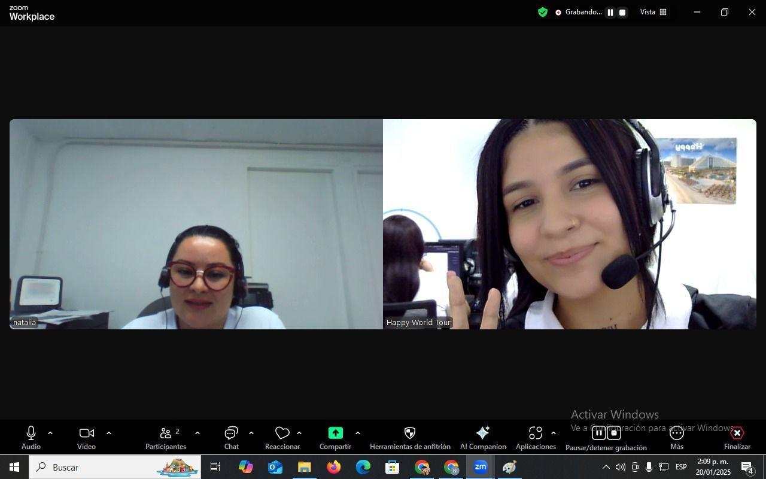This screenshot has height=479, width=766.
Task: Pause recording in the bottom toolbar
Action: tap(598, 433)
